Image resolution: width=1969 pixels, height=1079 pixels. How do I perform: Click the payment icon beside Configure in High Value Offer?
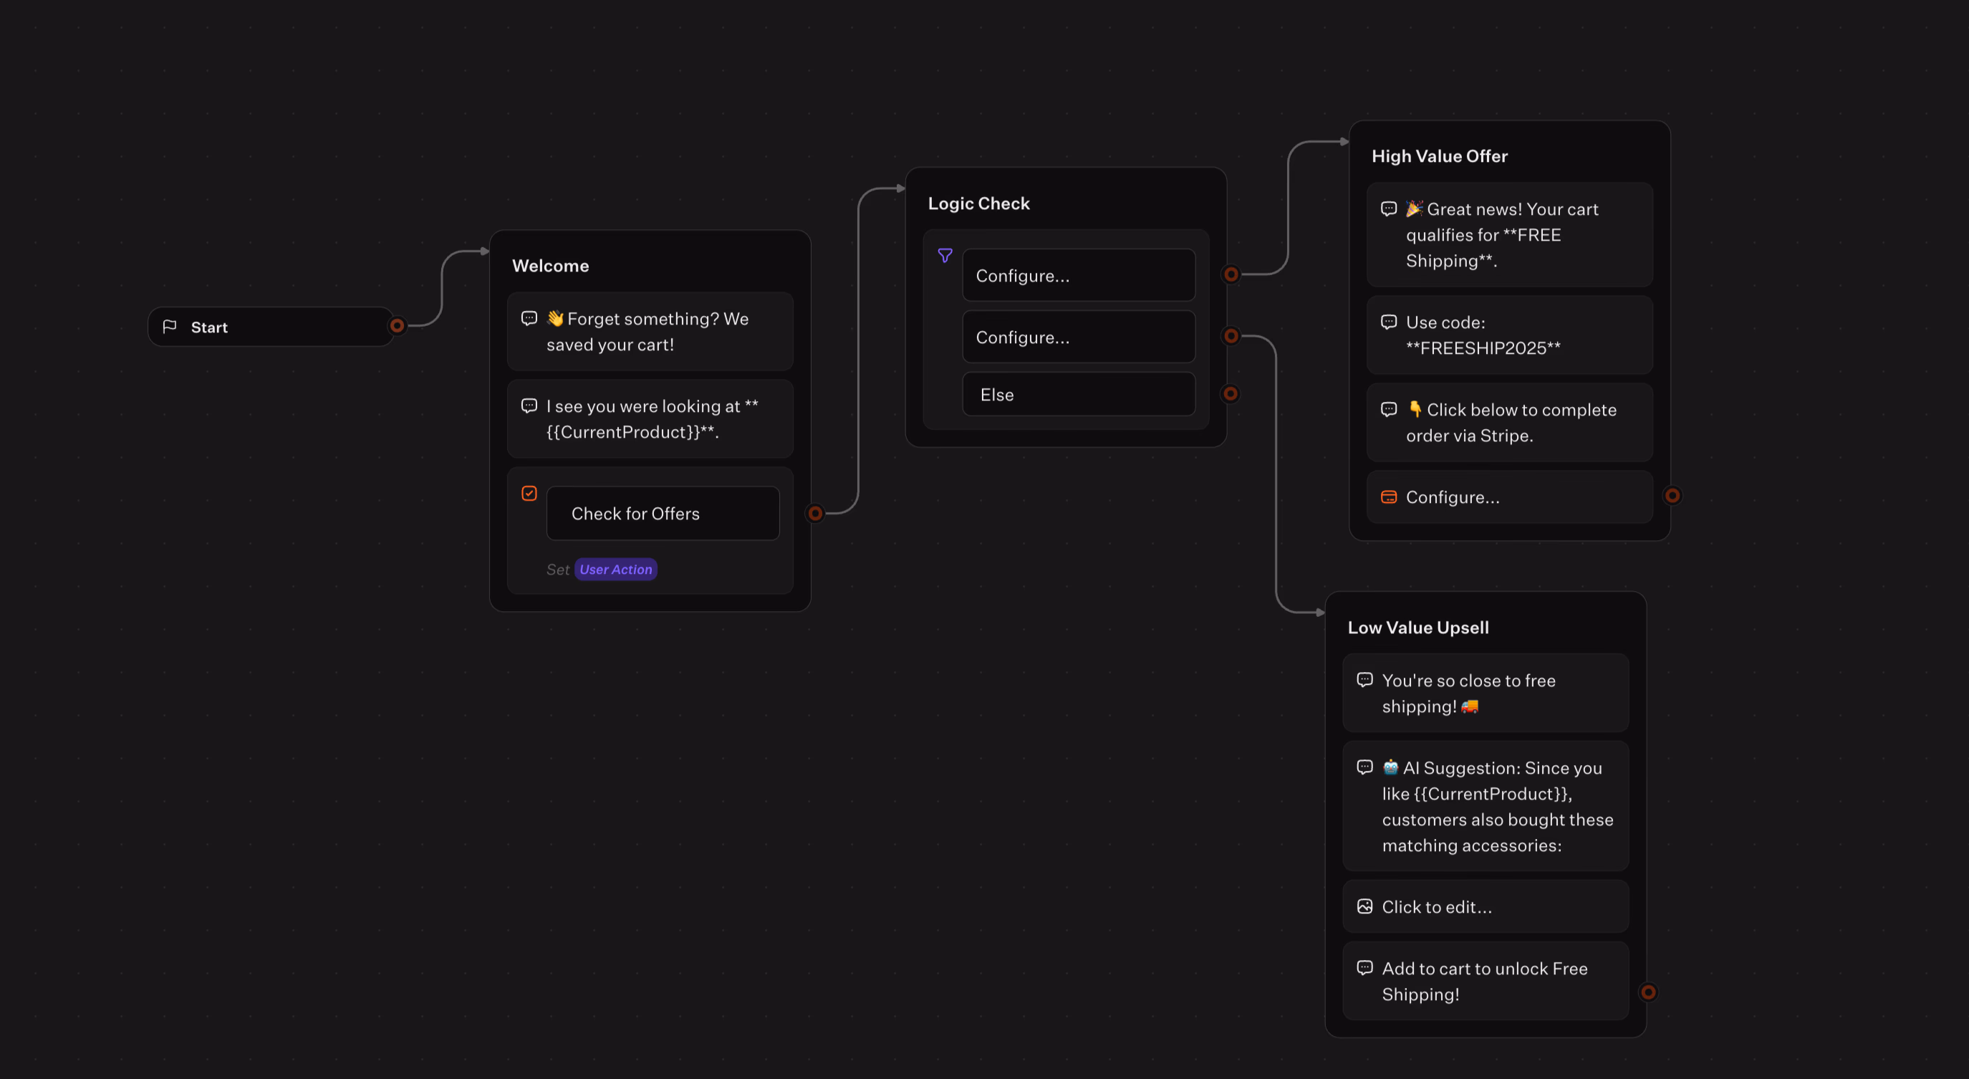(1388, 497)
